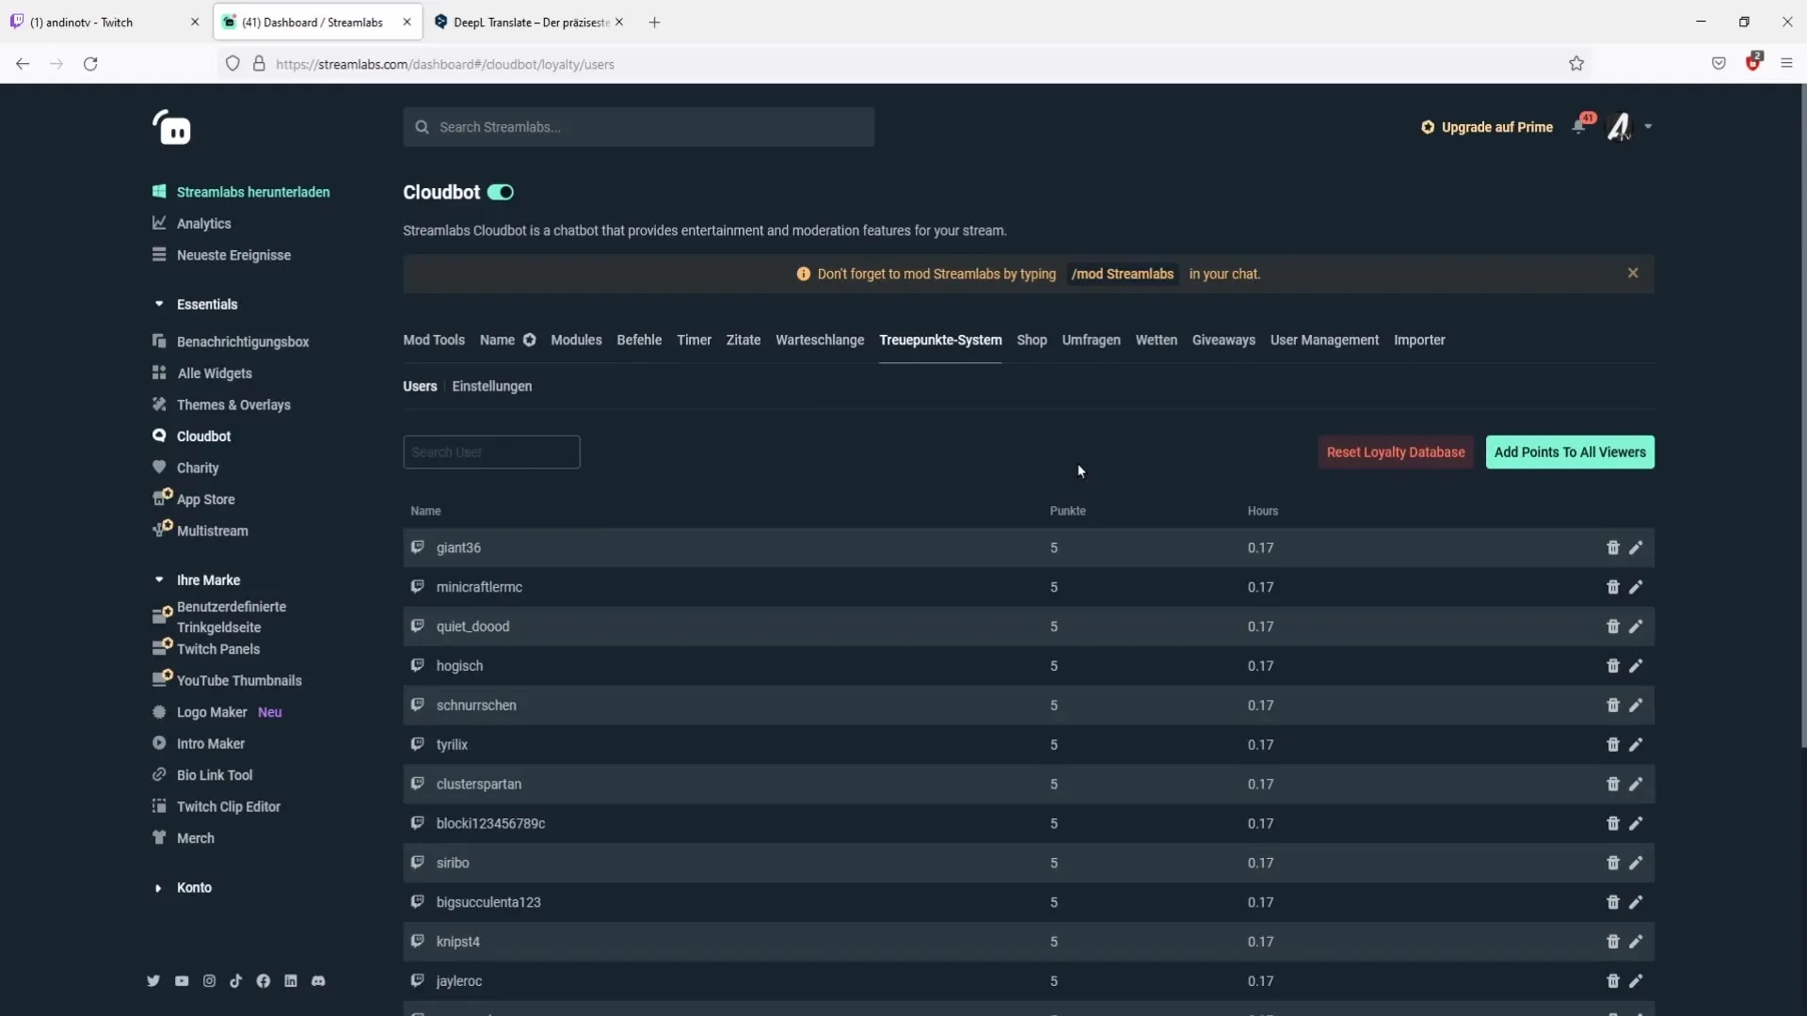The image size is (1807, 1016).
Task: Switch to the Befehle tab
Action: [x=639, y=341]
